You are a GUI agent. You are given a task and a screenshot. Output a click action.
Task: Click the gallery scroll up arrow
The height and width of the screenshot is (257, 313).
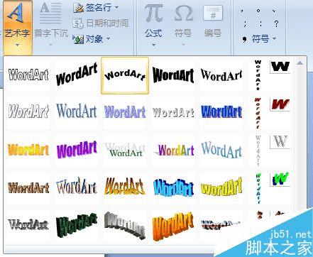pyautogui.click(x=300, y=63)
